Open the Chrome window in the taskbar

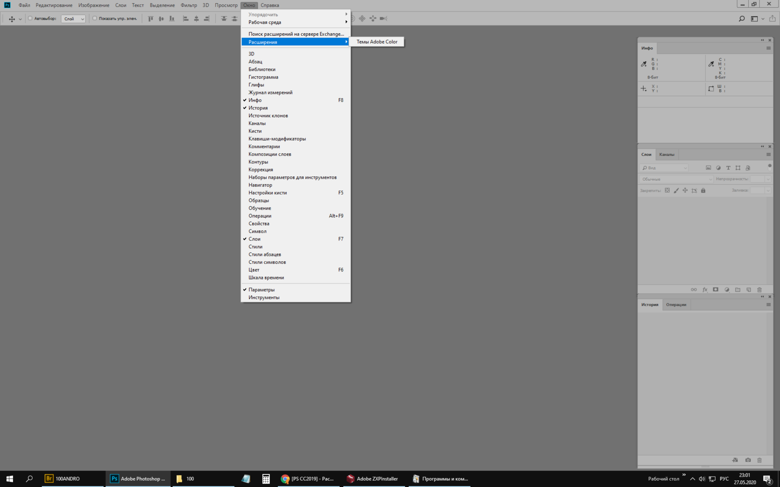click(308, 479)
